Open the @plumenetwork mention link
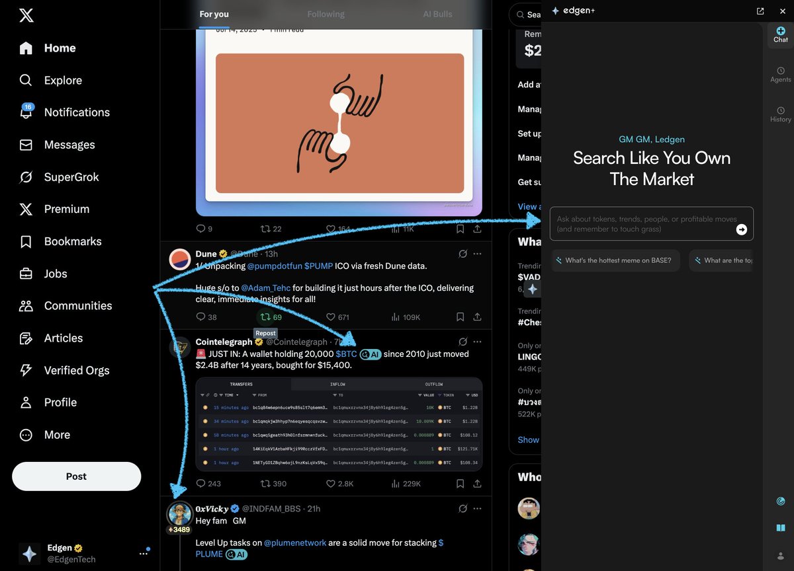 (x=295, y=543)
